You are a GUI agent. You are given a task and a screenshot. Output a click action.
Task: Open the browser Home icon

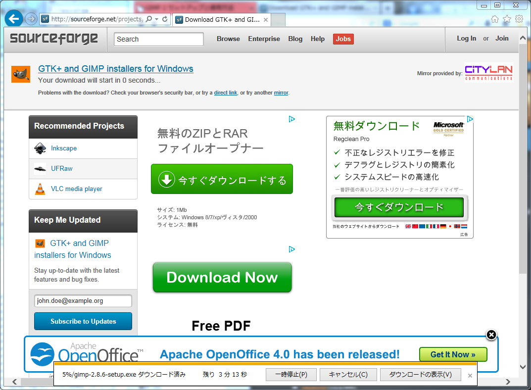[x=495, y=19]
